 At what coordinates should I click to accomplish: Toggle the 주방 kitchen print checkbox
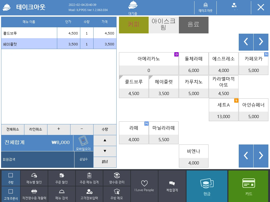click(x=11, y=178)
